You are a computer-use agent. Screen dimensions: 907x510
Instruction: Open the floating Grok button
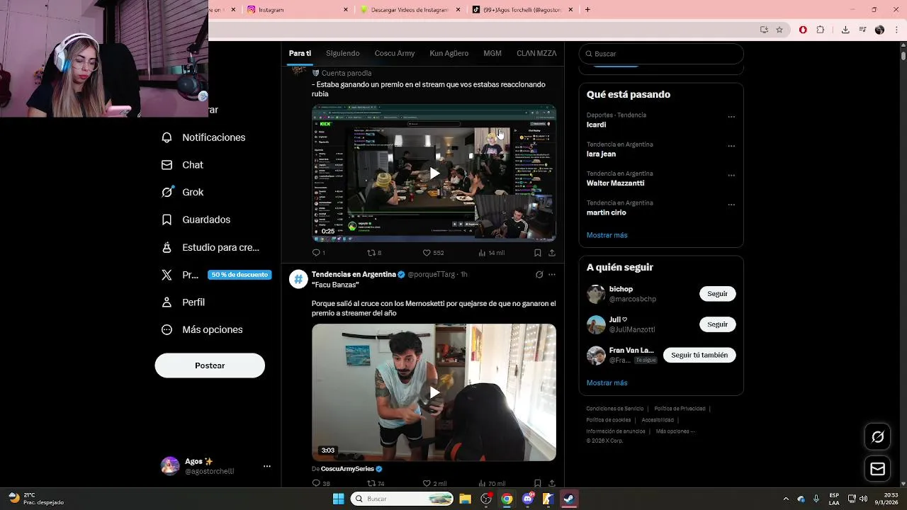coord(878,437)
